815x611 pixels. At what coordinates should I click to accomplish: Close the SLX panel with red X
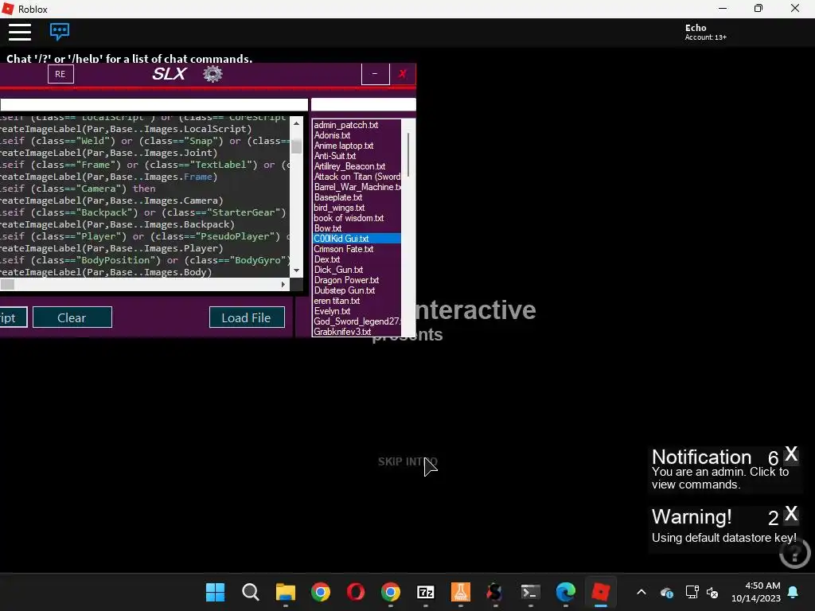pyautogui.click(x=402, y=74)
